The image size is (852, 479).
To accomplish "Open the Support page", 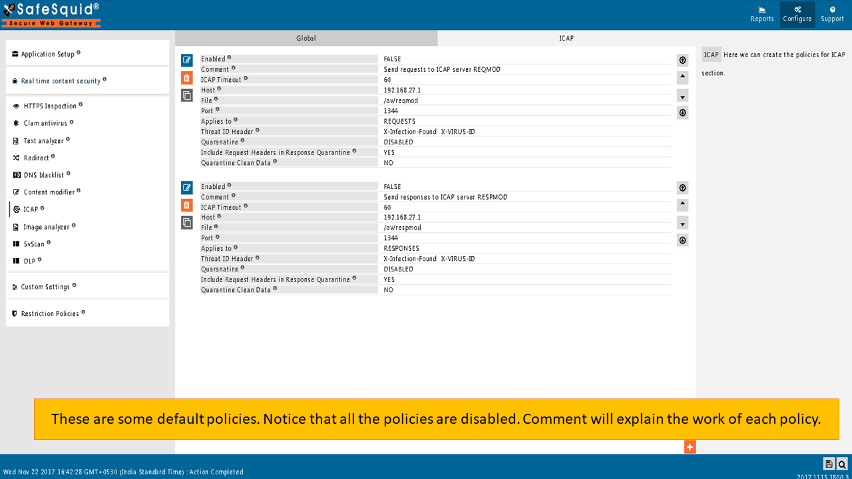I will [832, 15].
